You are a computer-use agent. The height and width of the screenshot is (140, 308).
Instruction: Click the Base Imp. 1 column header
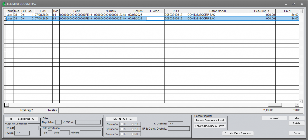coord(262,11)
